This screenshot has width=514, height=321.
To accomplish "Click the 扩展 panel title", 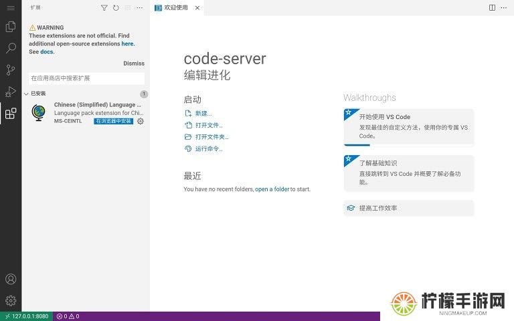I will (x=35, y=7).
